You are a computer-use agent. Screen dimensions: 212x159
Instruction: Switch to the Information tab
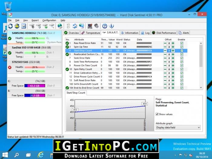point(130,33)
